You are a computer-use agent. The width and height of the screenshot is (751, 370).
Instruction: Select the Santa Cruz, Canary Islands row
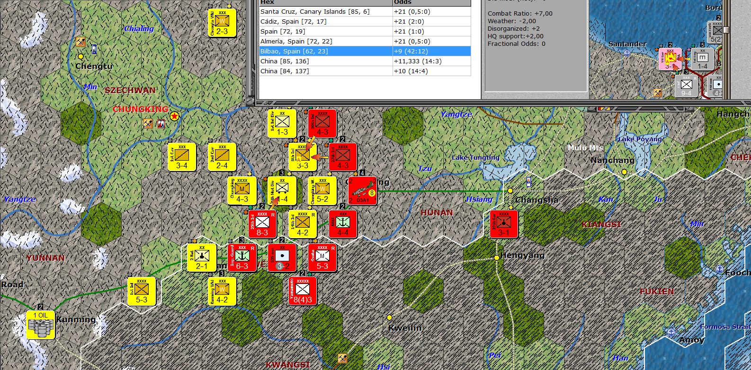(x=365, y=11)
